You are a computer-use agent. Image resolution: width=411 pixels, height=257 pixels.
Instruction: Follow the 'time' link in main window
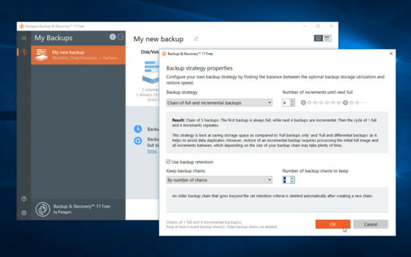(152, 151)
